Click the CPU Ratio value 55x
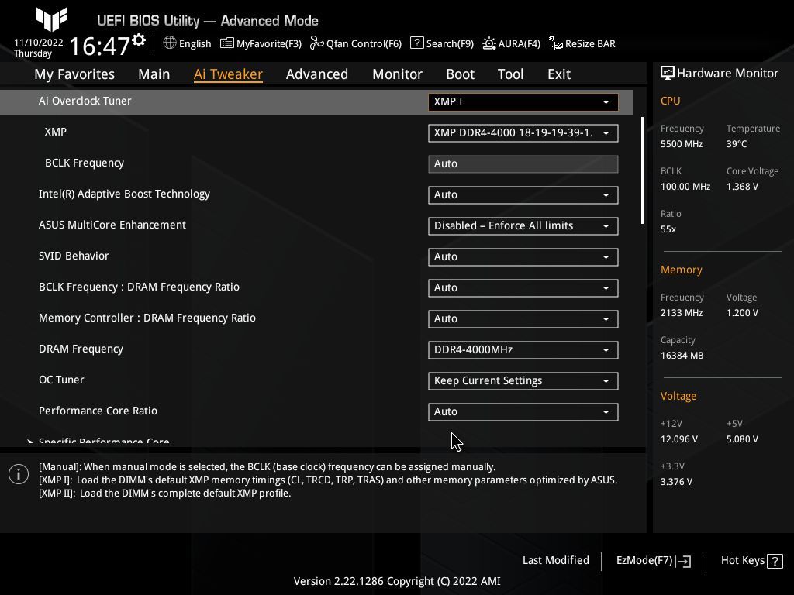This screenshot has height=595, width=794. click(668, 229)
